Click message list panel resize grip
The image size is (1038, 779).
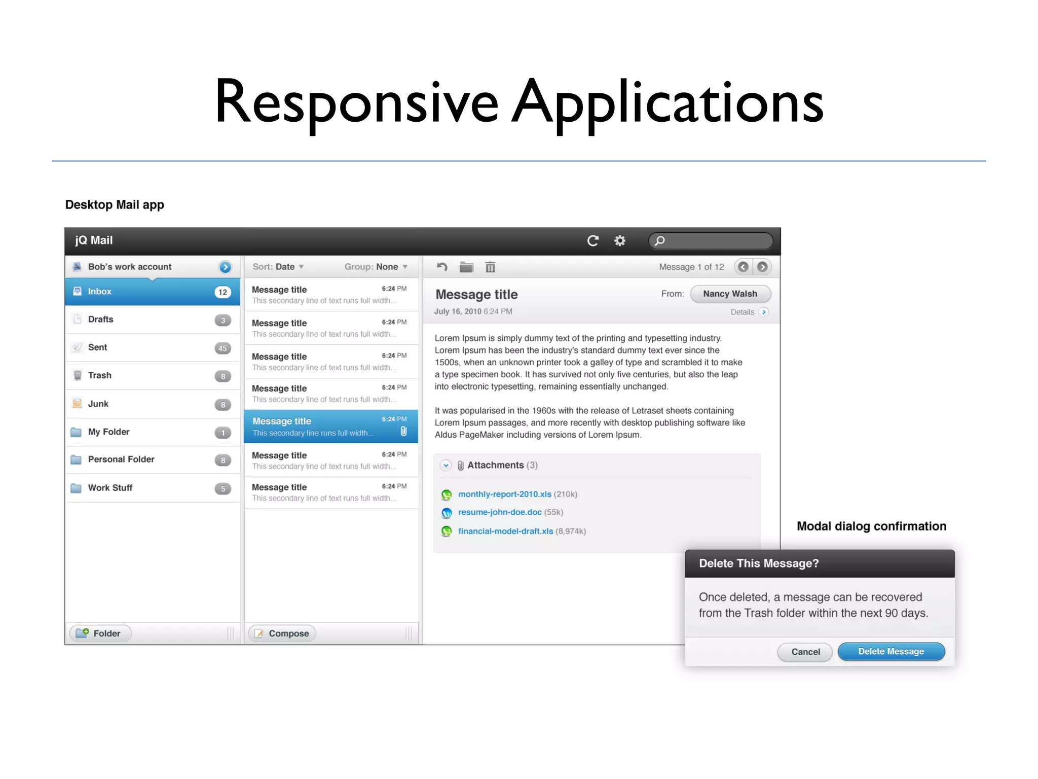[409, 633]
